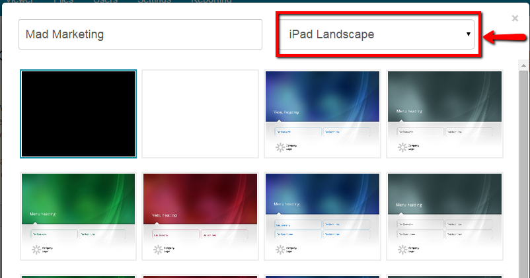Open the Reporting tab in top navigation
The width and height of the screenshot is (530, 278).
pyautogui.click(x=211, y=2)
